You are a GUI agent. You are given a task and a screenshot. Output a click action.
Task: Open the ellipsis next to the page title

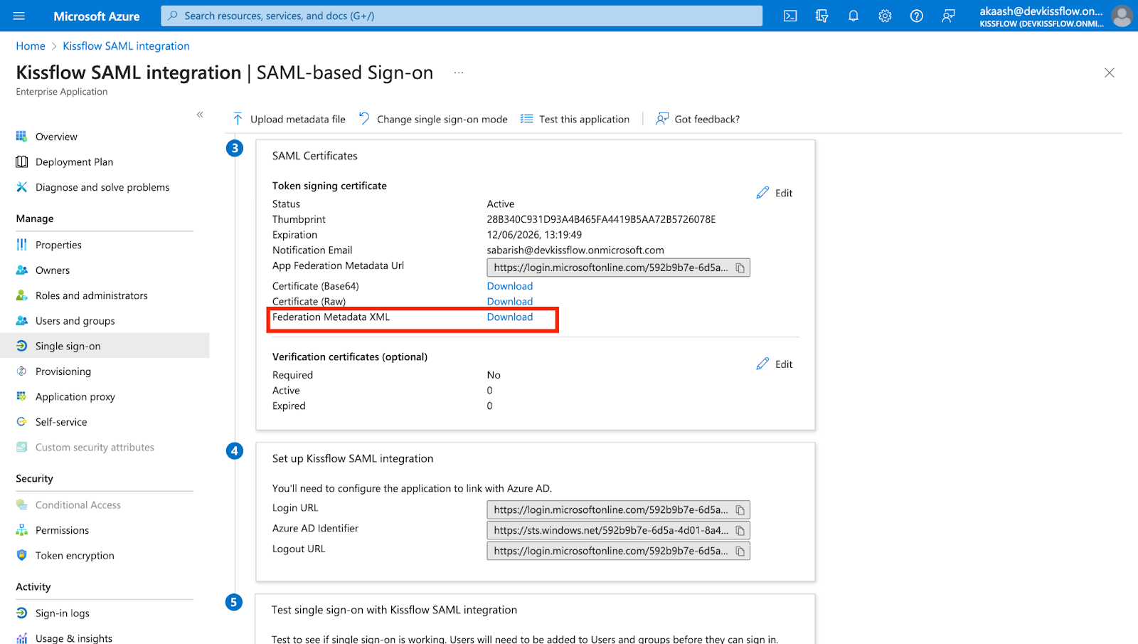[x=459, y=73]
